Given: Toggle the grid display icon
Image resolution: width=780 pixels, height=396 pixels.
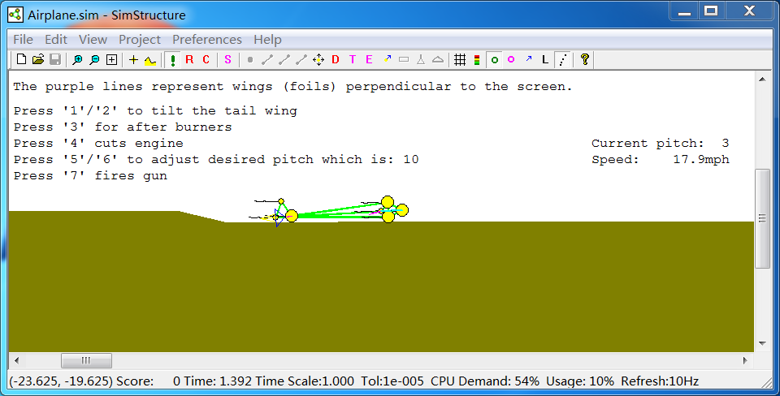Looking at the screenshot, I should click(459, 59).
